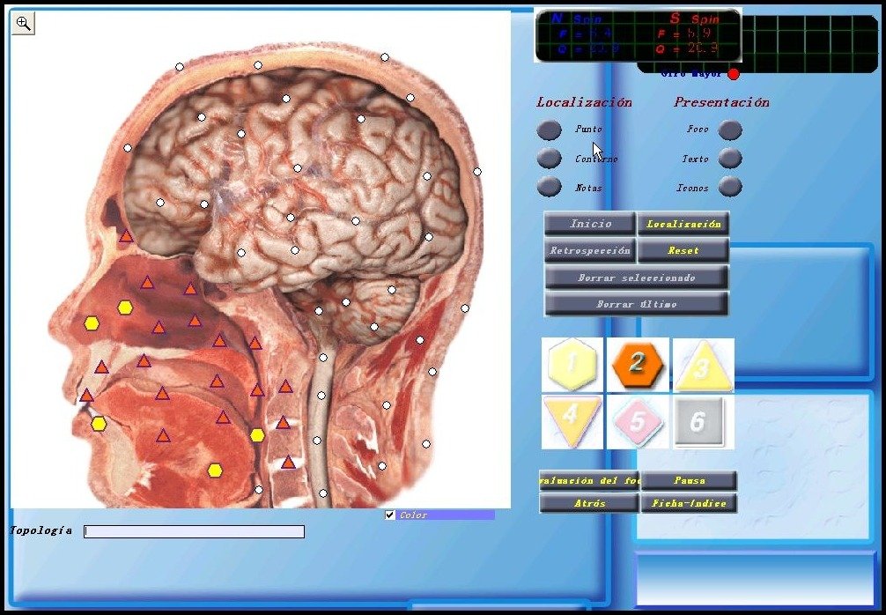886x615 pixels.
Task: Choose the yellow triangle number 3
Action: pos(704,366)
